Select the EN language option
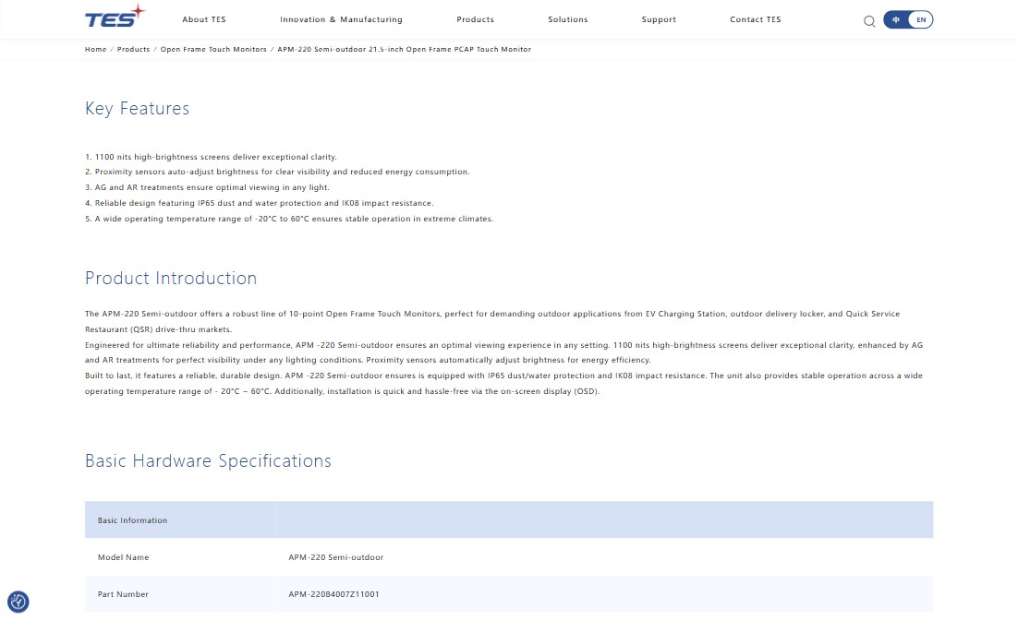 (921, 19)
